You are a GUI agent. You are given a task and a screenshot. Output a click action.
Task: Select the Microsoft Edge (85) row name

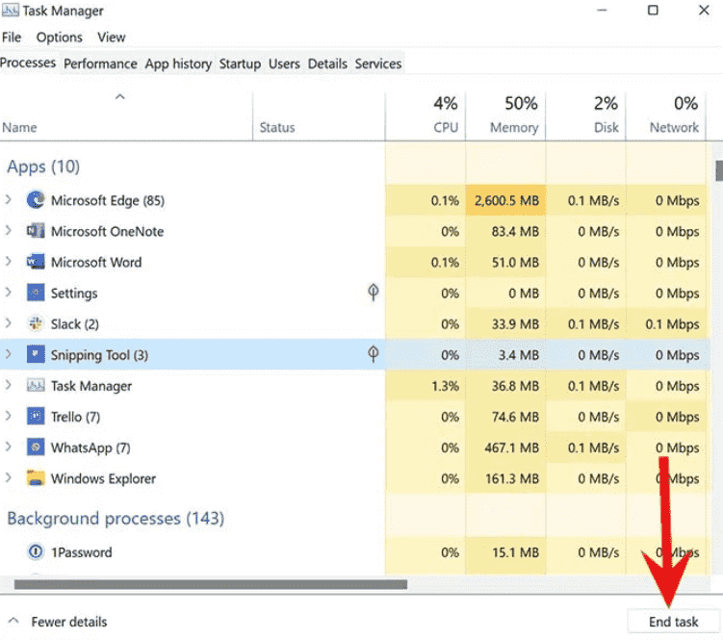(108, 200)
